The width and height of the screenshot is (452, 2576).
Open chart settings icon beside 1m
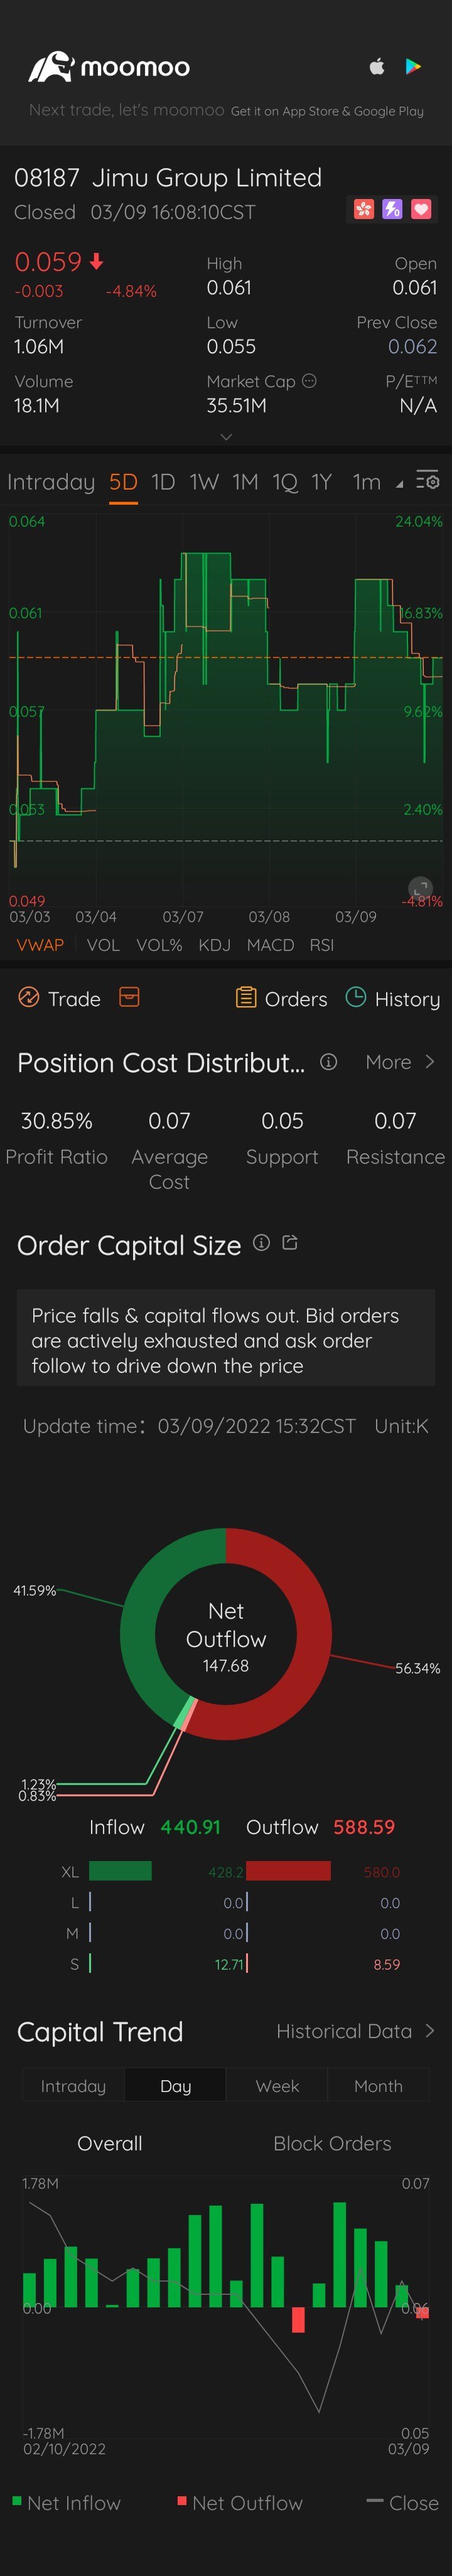point(428,481)
